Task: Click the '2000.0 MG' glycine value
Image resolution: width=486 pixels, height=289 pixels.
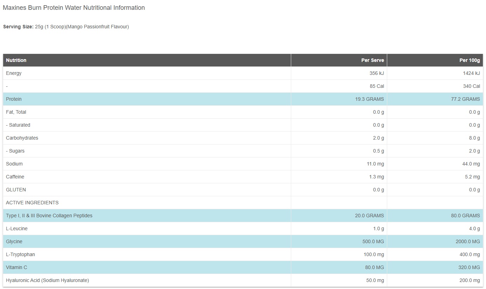Action: 468,241
